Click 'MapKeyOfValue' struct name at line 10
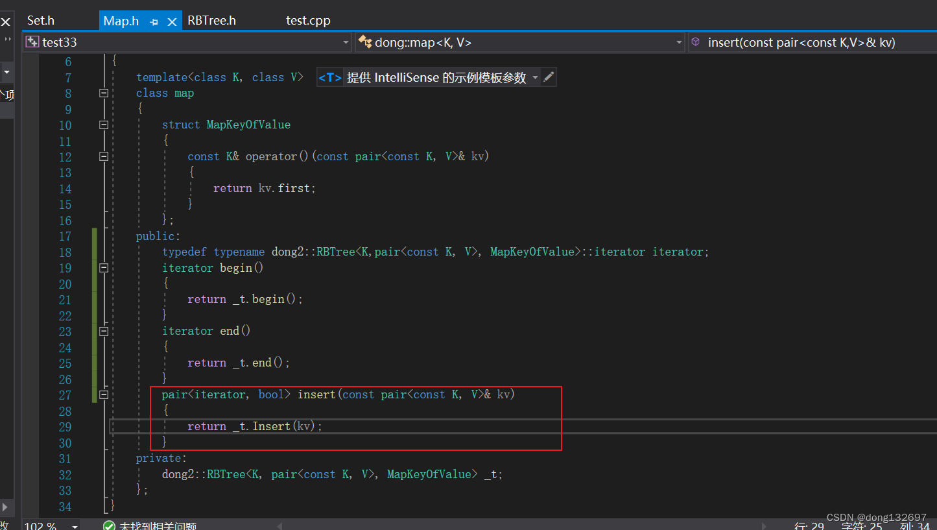This screenshot has width=937, height=530. pyautogui.click(x=248, y=125)
